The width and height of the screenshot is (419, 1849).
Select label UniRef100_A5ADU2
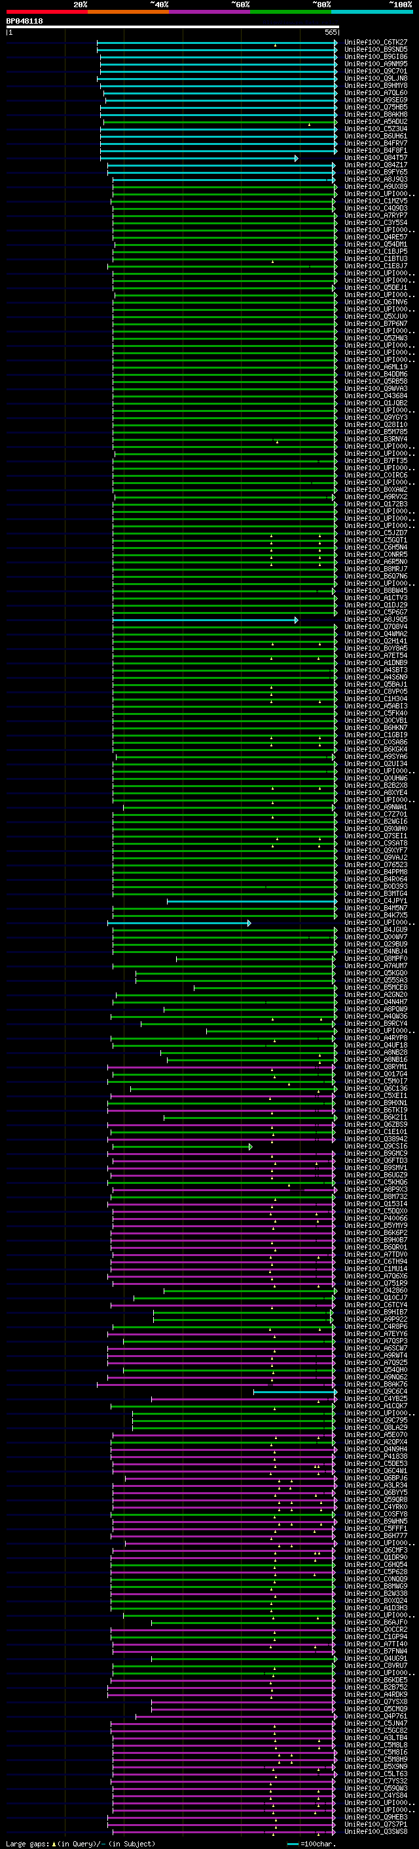tap(375, 121)
